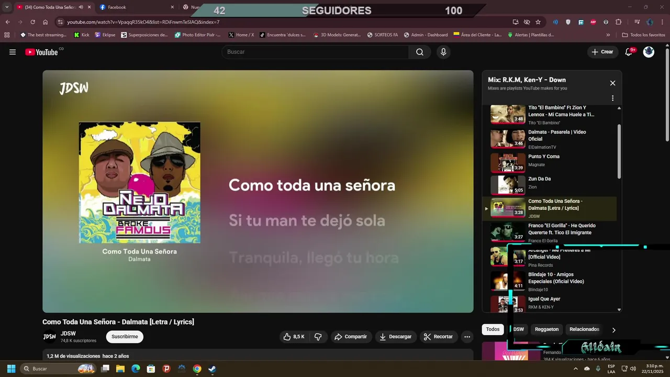
Task: Open the Todos los favoritos folder
Action: tap(643, 35)
